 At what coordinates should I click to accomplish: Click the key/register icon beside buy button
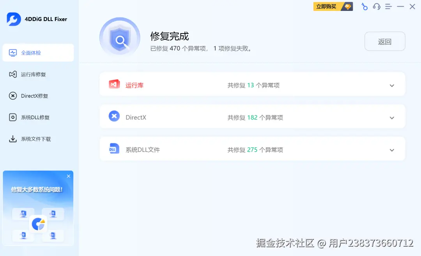364,7
